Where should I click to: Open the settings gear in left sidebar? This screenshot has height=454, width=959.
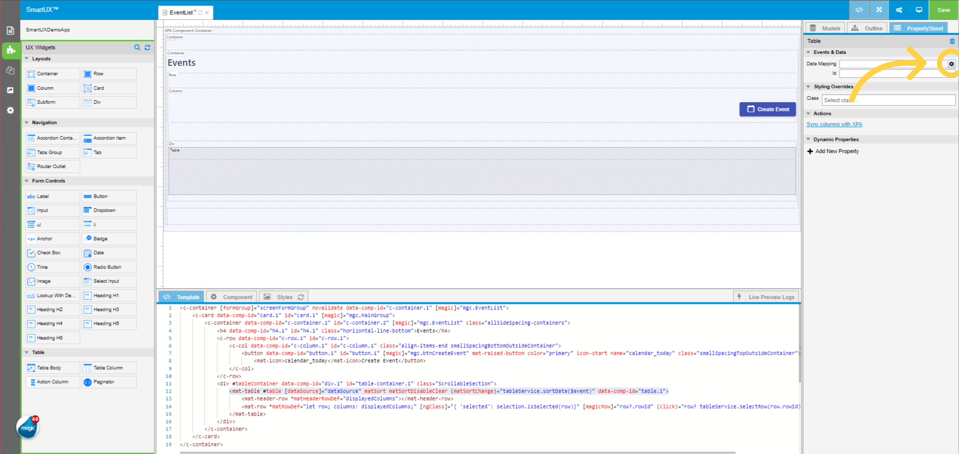pos(10,110)
